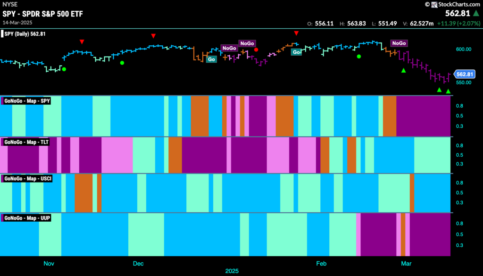The width and height of the screenshot is (483, 276).
Task: Click the December 'Go' label on price chart
Action: (211, 59)
